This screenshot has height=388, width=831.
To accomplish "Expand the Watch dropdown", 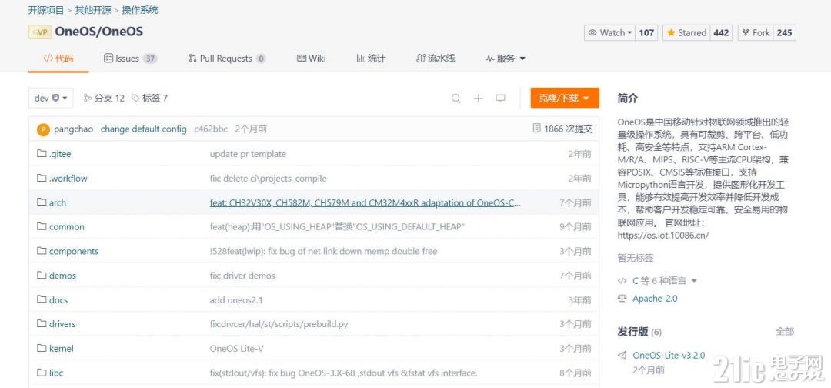I will (x=610, y=33).
